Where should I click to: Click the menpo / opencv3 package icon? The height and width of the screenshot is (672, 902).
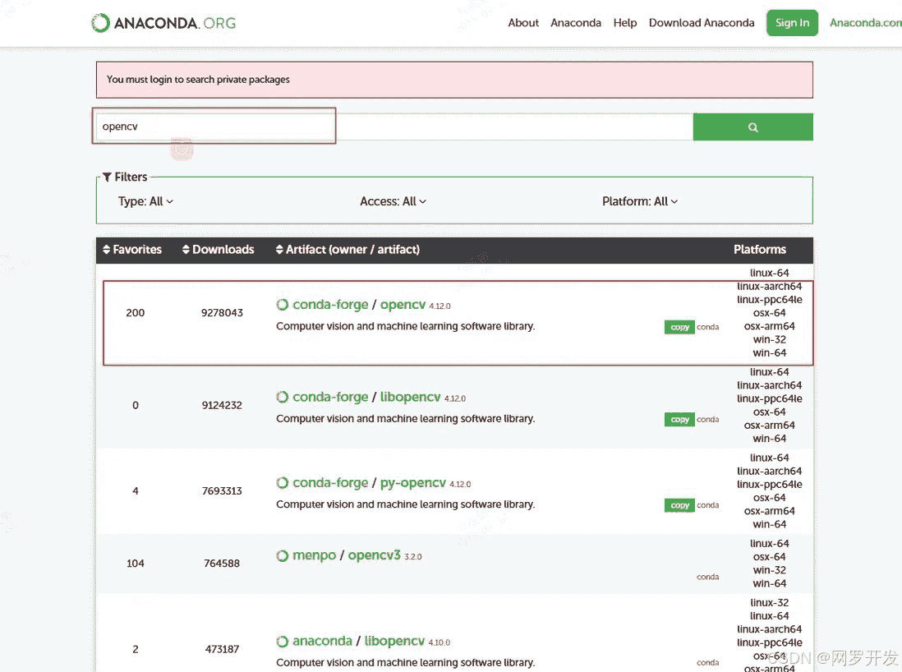pos(282,555)
